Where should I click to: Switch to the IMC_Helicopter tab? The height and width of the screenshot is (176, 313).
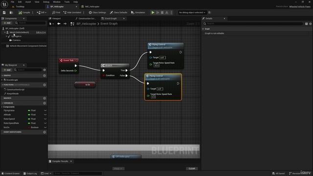tap(92, 6)
